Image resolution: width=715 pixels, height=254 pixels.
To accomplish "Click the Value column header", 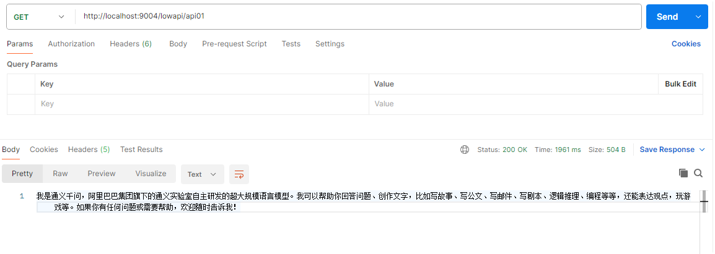I will tap(384, 84).
